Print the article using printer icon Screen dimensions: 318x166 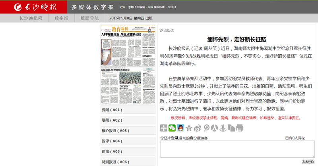[x=239, y=128]
